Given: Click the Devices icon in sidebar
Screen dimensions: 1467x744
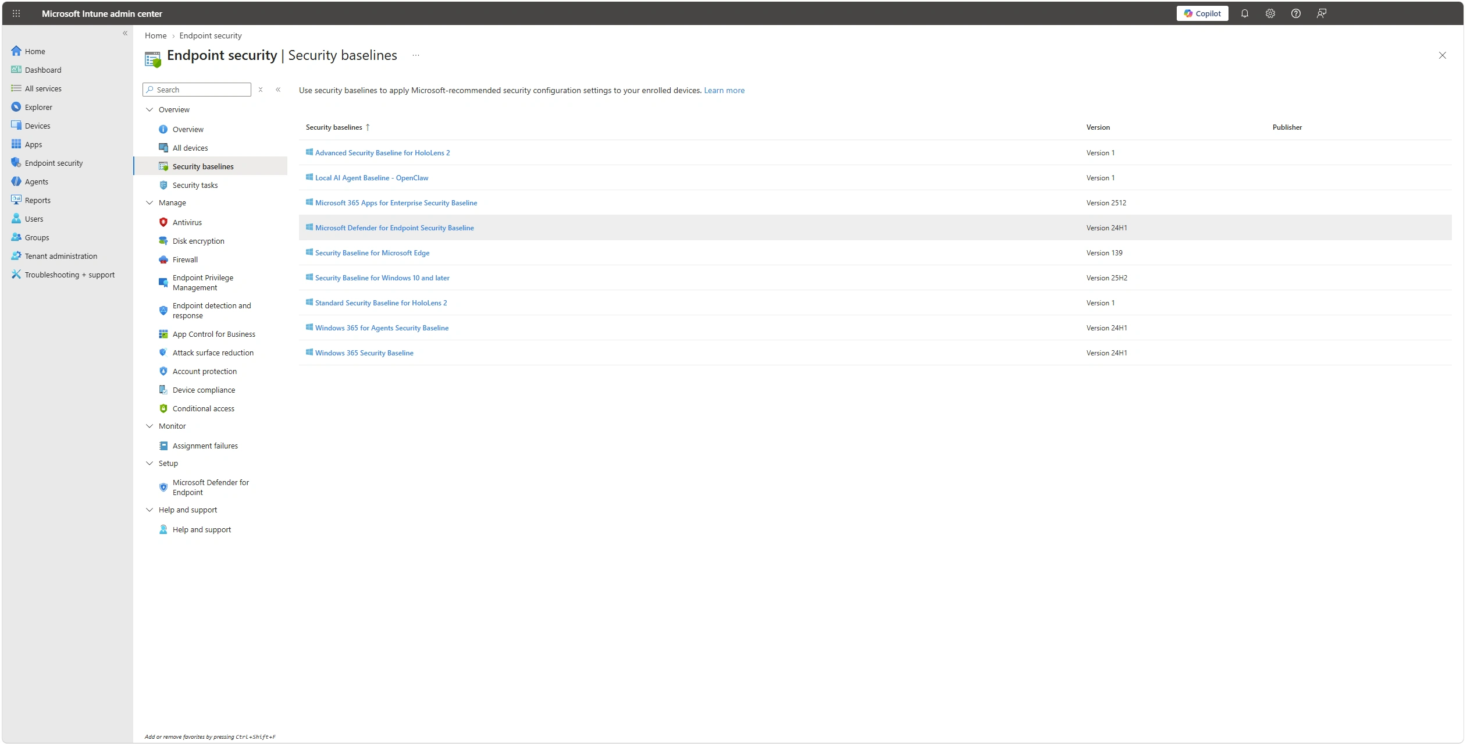Looking at the screenshot, I should pos(16,126).
